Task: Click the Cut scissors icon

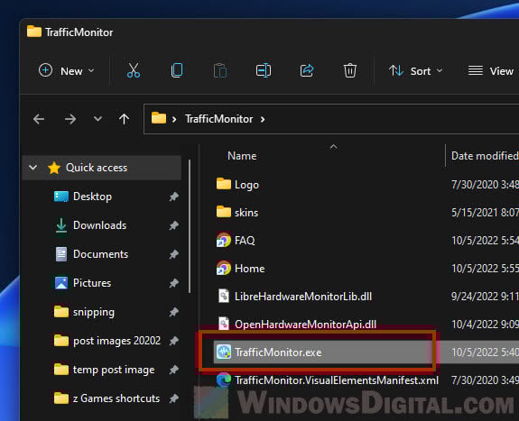Action: click(134, 70)
